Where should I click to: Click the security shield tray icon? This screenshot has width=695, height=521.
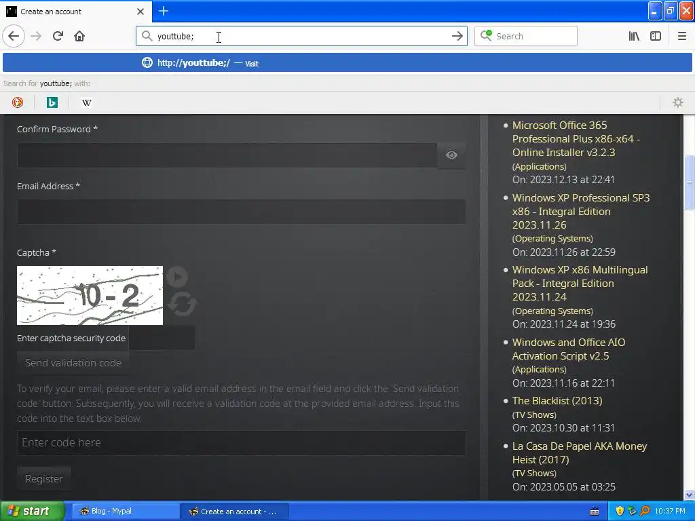pyautogui.click(x=620, y=511)
